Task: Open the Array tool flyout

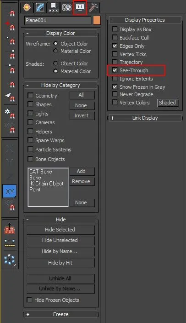Action: 10,260
